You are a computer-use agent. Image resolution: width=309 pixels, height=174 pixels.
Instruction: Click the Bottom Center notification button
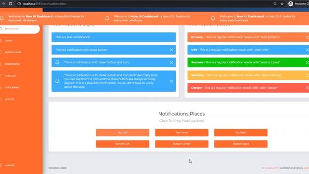point(182,144)
